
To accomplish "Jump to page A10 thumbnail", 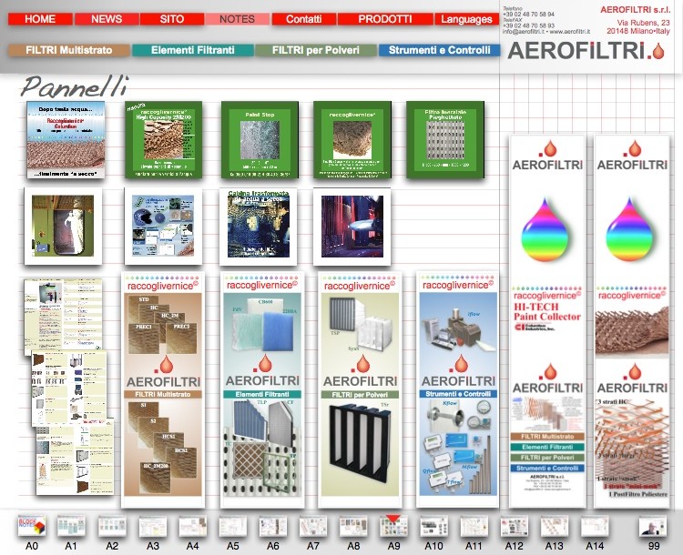I will (x=433, y=526).
